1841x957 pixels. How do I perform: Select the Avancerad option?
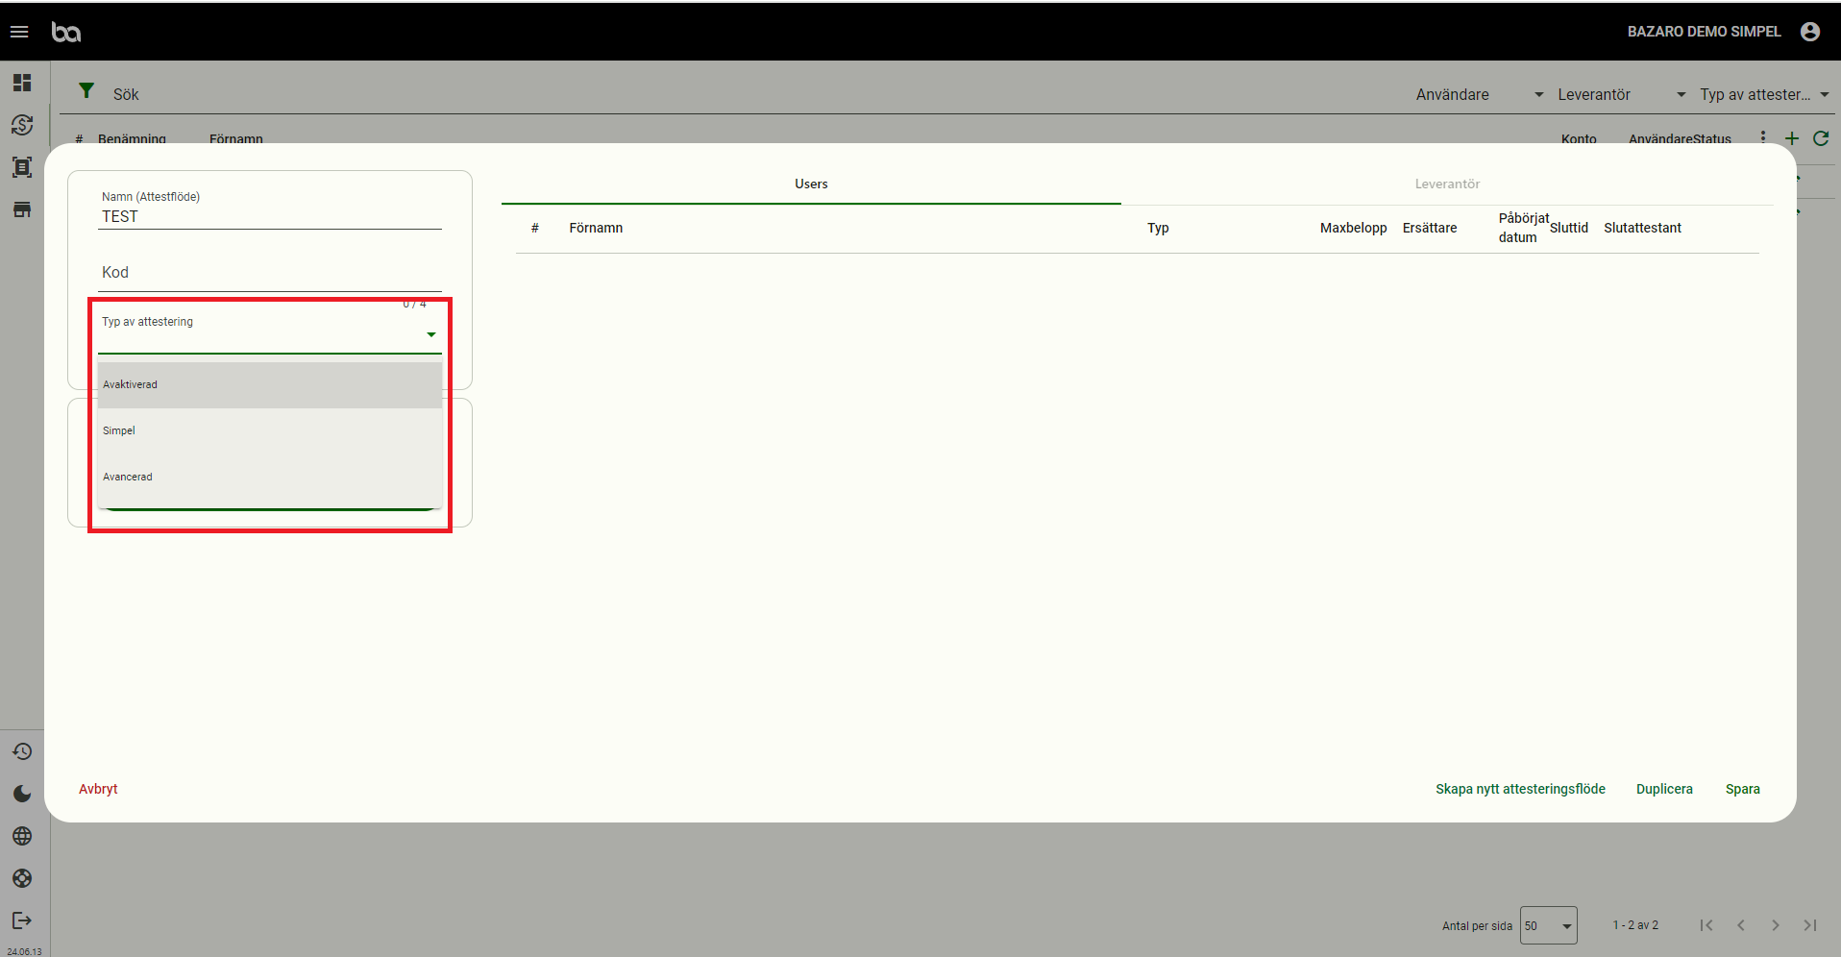click(270, 477)
